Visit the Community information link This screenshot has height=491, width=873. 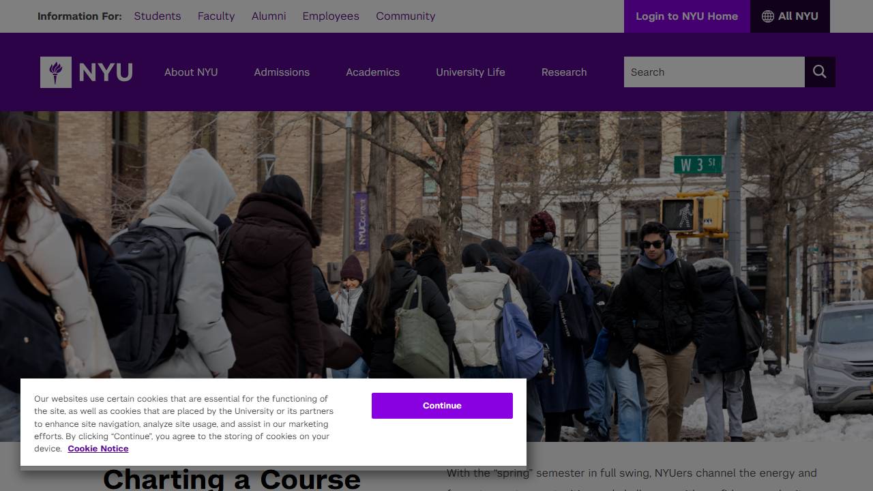[405, 16]
